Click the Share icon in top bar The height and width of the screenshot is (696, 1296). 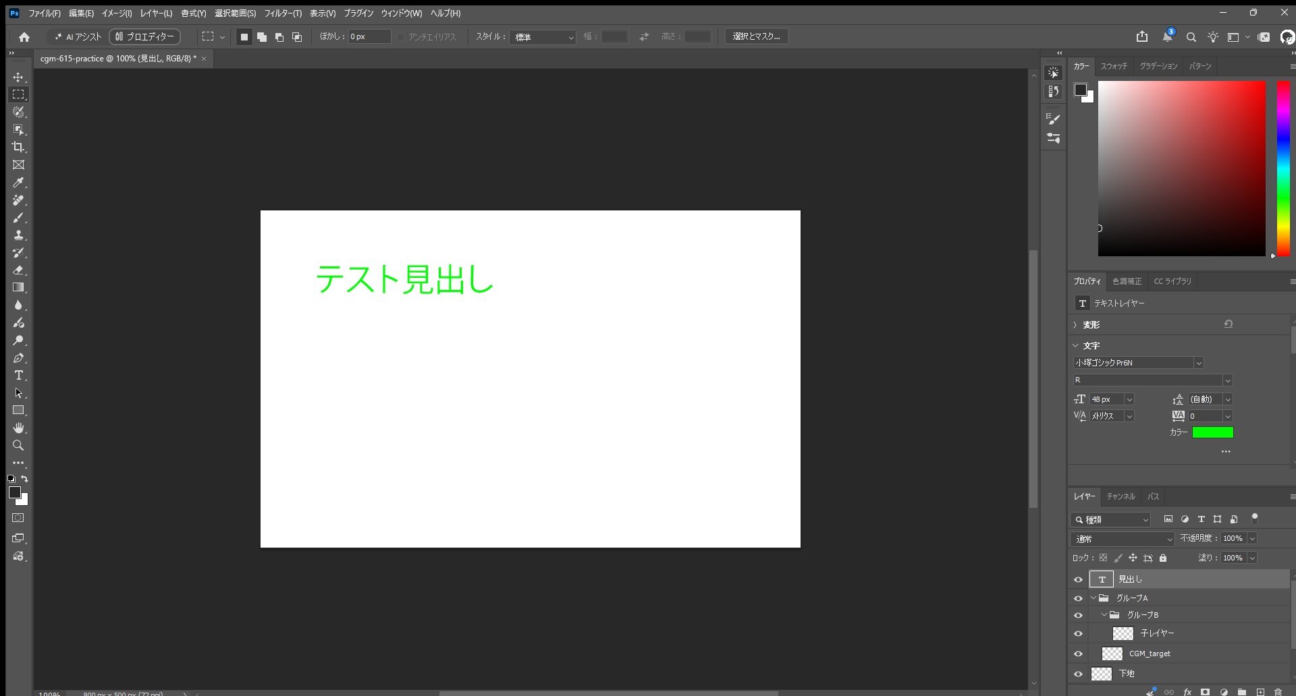[1142, 36]
